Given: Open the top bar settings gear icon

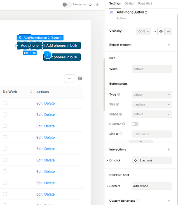Looking at the screenshot, I should [97, 5].
